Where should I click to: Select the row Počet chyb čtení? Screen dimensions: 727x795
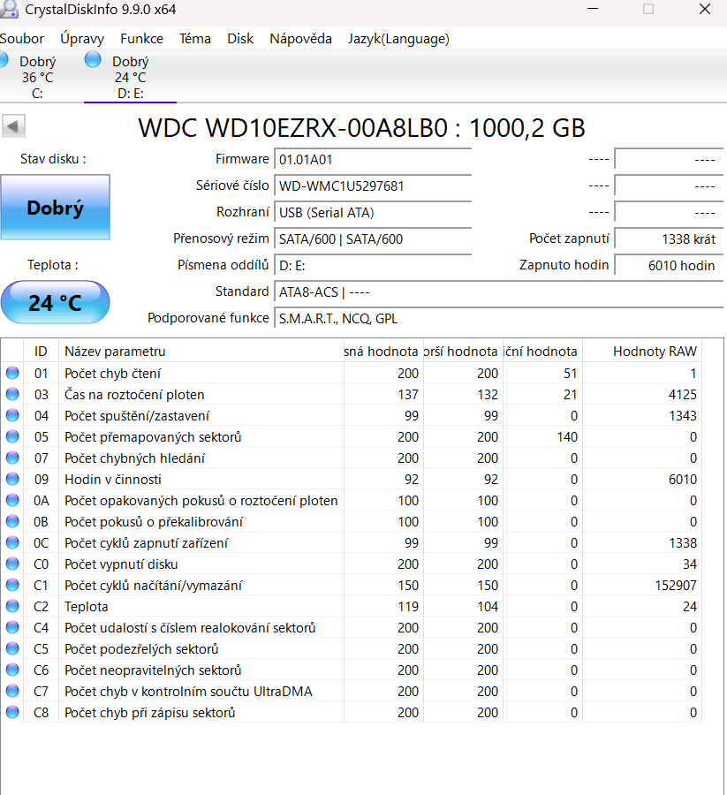(x=352, y=373)
